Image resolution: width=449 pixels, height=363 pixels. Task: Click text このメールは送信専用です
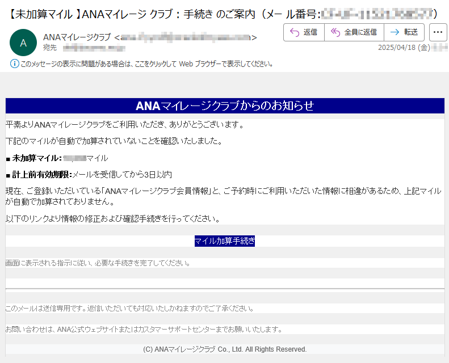coord(129,309)
